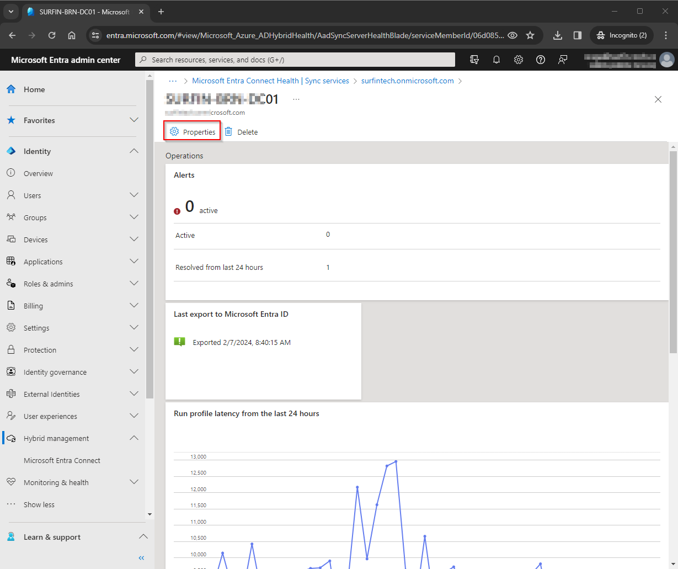678x569 pixels.
Task: Open the Portal settings gear in header
Action: 519,60
